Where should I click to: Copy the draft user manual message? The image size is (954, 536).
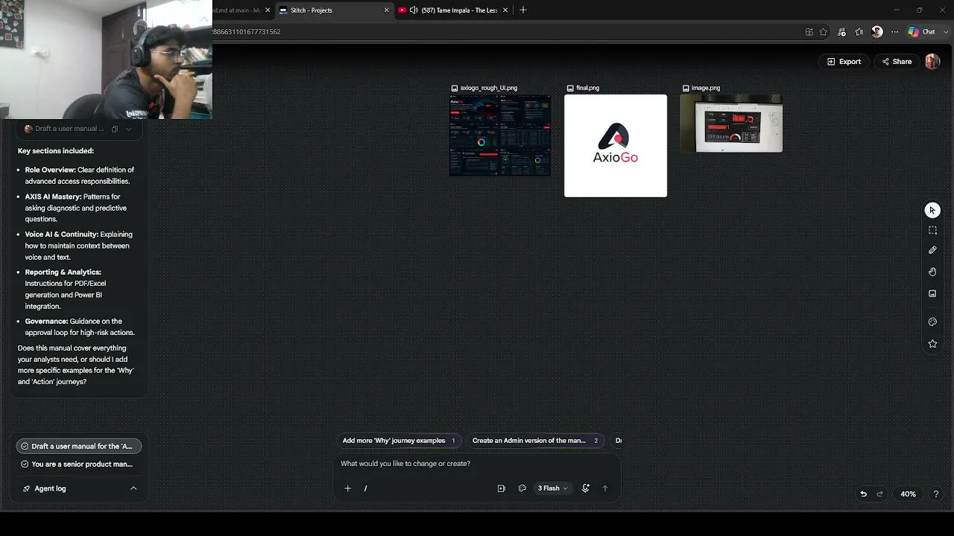[114, 129]
